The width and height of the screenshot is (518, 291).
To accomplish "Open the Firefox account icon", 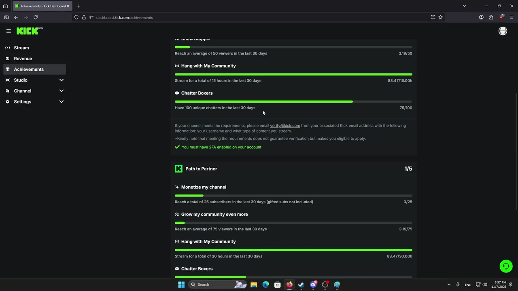I will [x=481, y=17].
